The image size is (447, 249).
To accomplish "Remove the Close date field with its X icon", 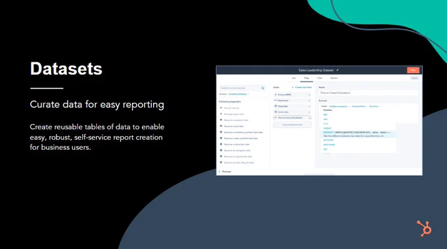I will [310, 106].
